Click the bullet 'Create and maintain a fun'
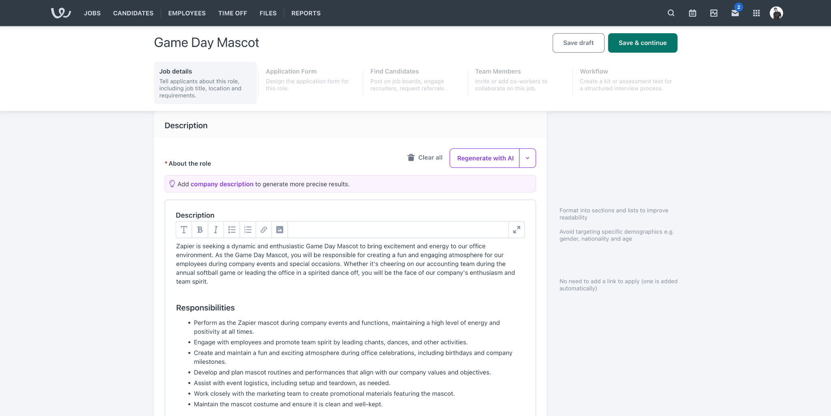Image resolution: width=831 pixels, height=416 pixels. [x=353, y=357]
